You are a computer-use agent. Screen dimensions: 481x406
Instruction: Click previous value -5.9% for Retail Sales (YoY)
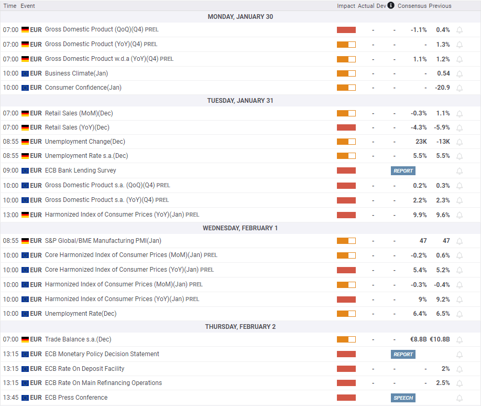click(x=442, y=127)
